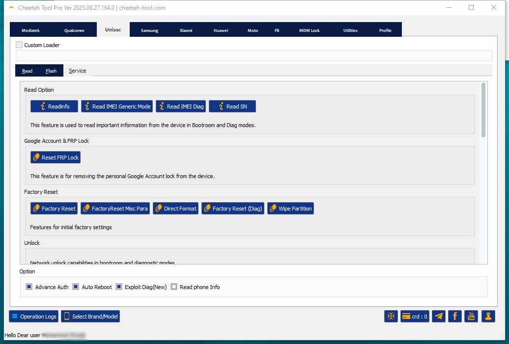Screen dimensions: 509x344
Task: Open Operation Logs panel
Action: coord(33,317)
